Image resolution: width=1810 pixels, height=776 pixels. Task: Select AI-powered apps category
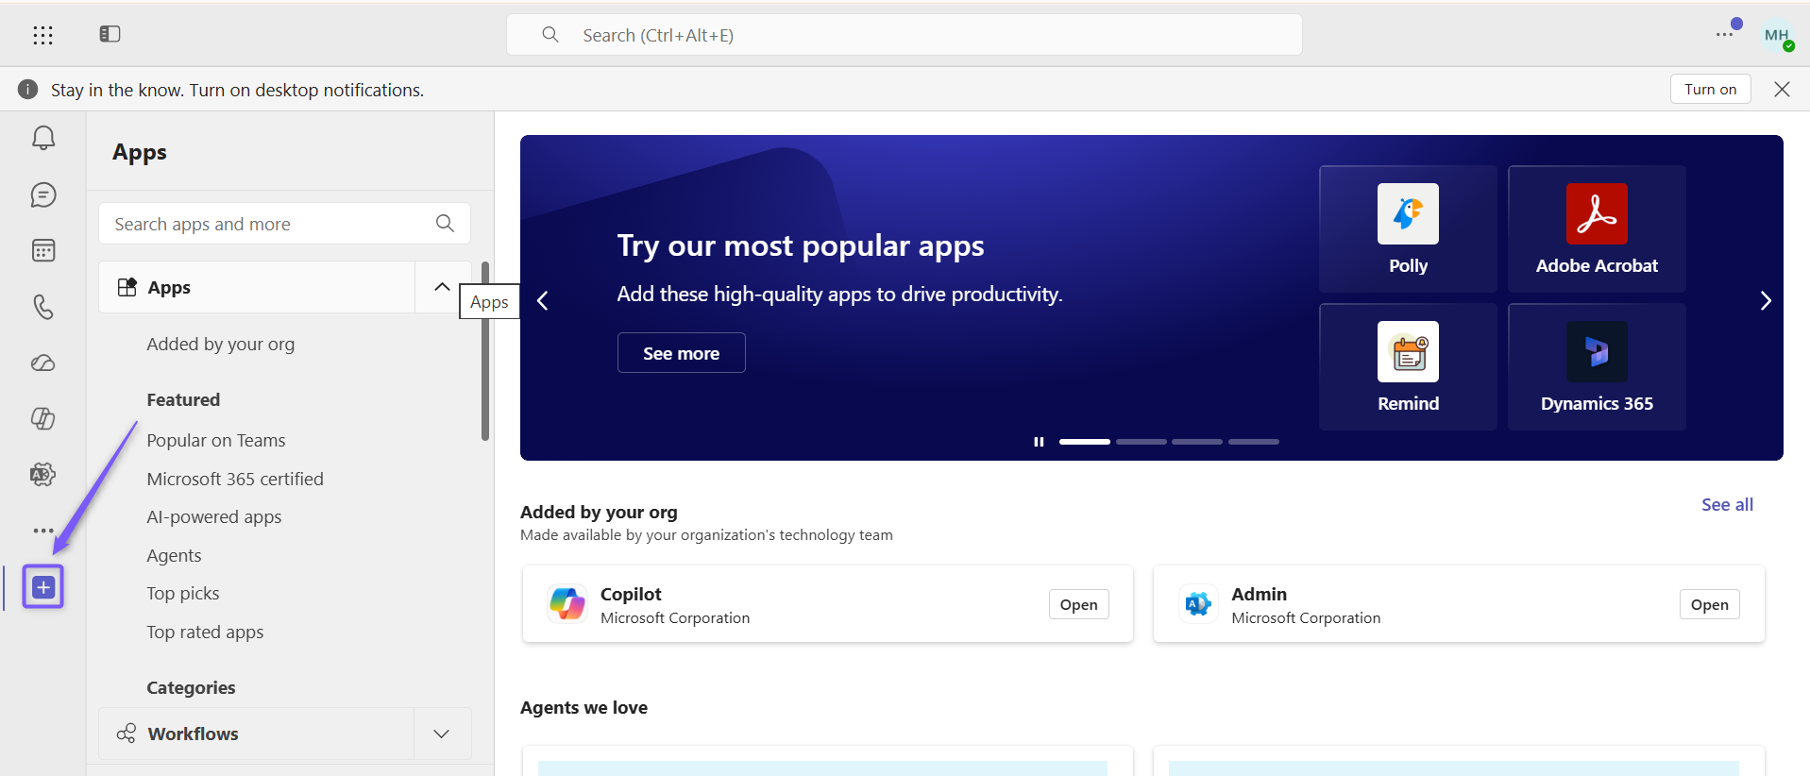pos(214,516)
